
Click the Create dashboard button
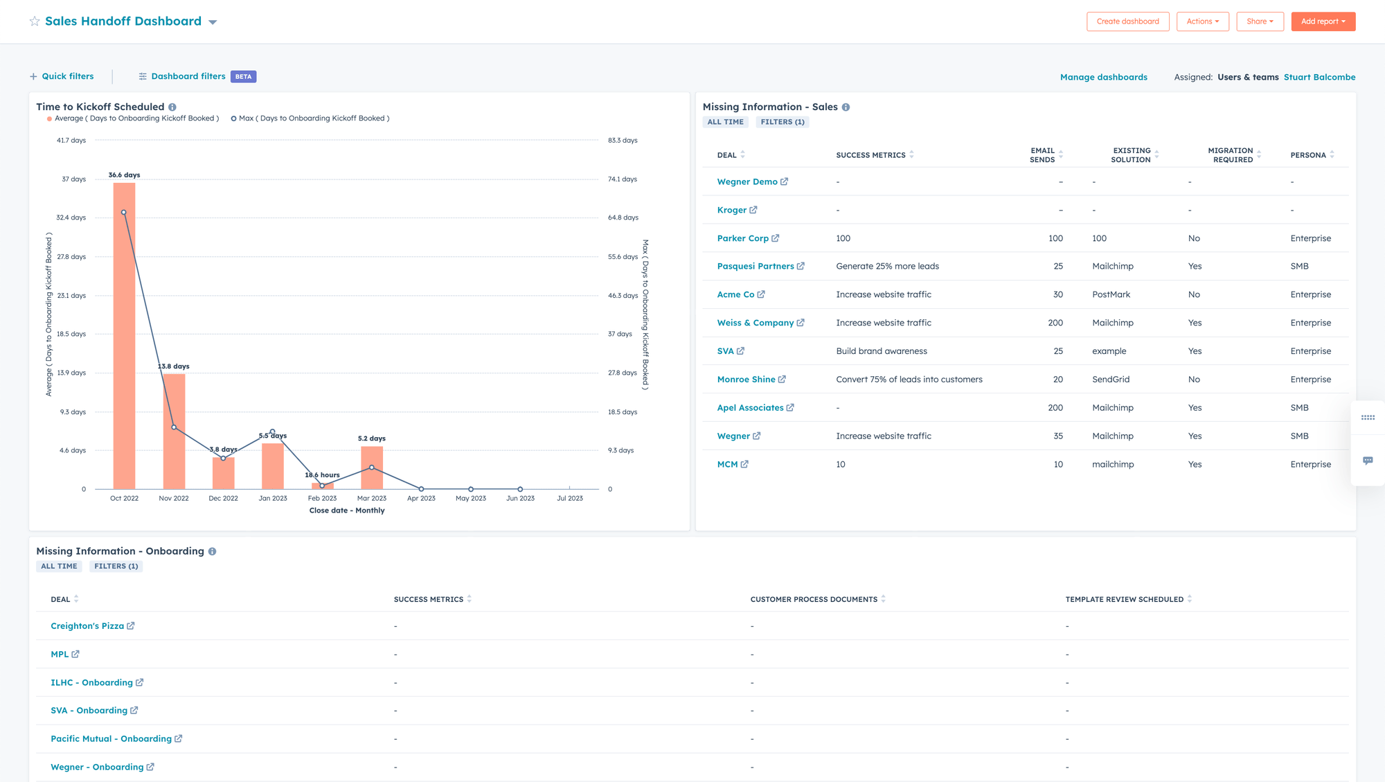(x=1127, y=21)
